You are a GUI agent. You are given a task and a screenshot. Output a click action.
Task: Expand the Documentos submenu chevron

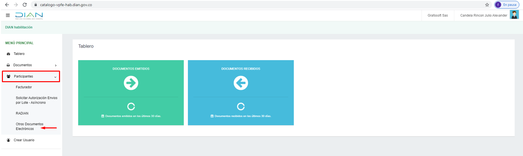[x=56, y=65]
